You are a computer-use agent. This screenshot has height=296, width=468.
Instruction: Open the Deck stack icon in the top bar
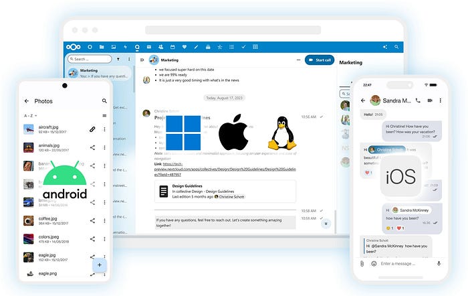tap(208, 47)
